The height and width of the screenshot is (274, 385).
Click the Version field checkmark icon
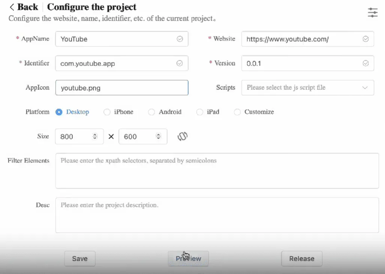click(x=365, y=63)
